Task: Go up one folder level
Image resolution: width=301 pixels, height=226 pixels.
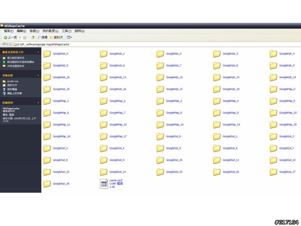Action: pos(33,38)
